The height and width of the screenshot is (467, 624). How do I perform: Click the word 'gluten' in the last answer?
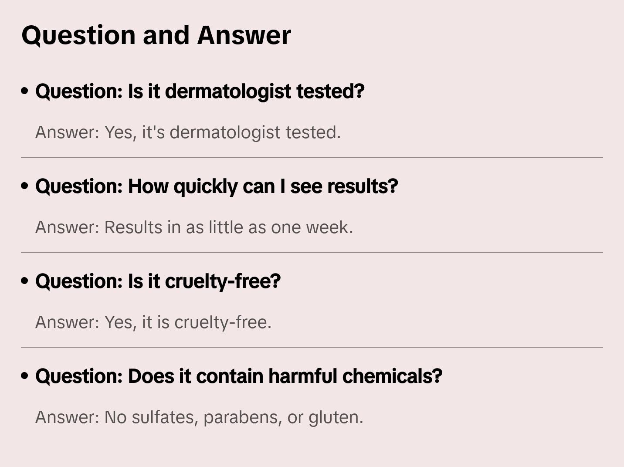[335, 417]
